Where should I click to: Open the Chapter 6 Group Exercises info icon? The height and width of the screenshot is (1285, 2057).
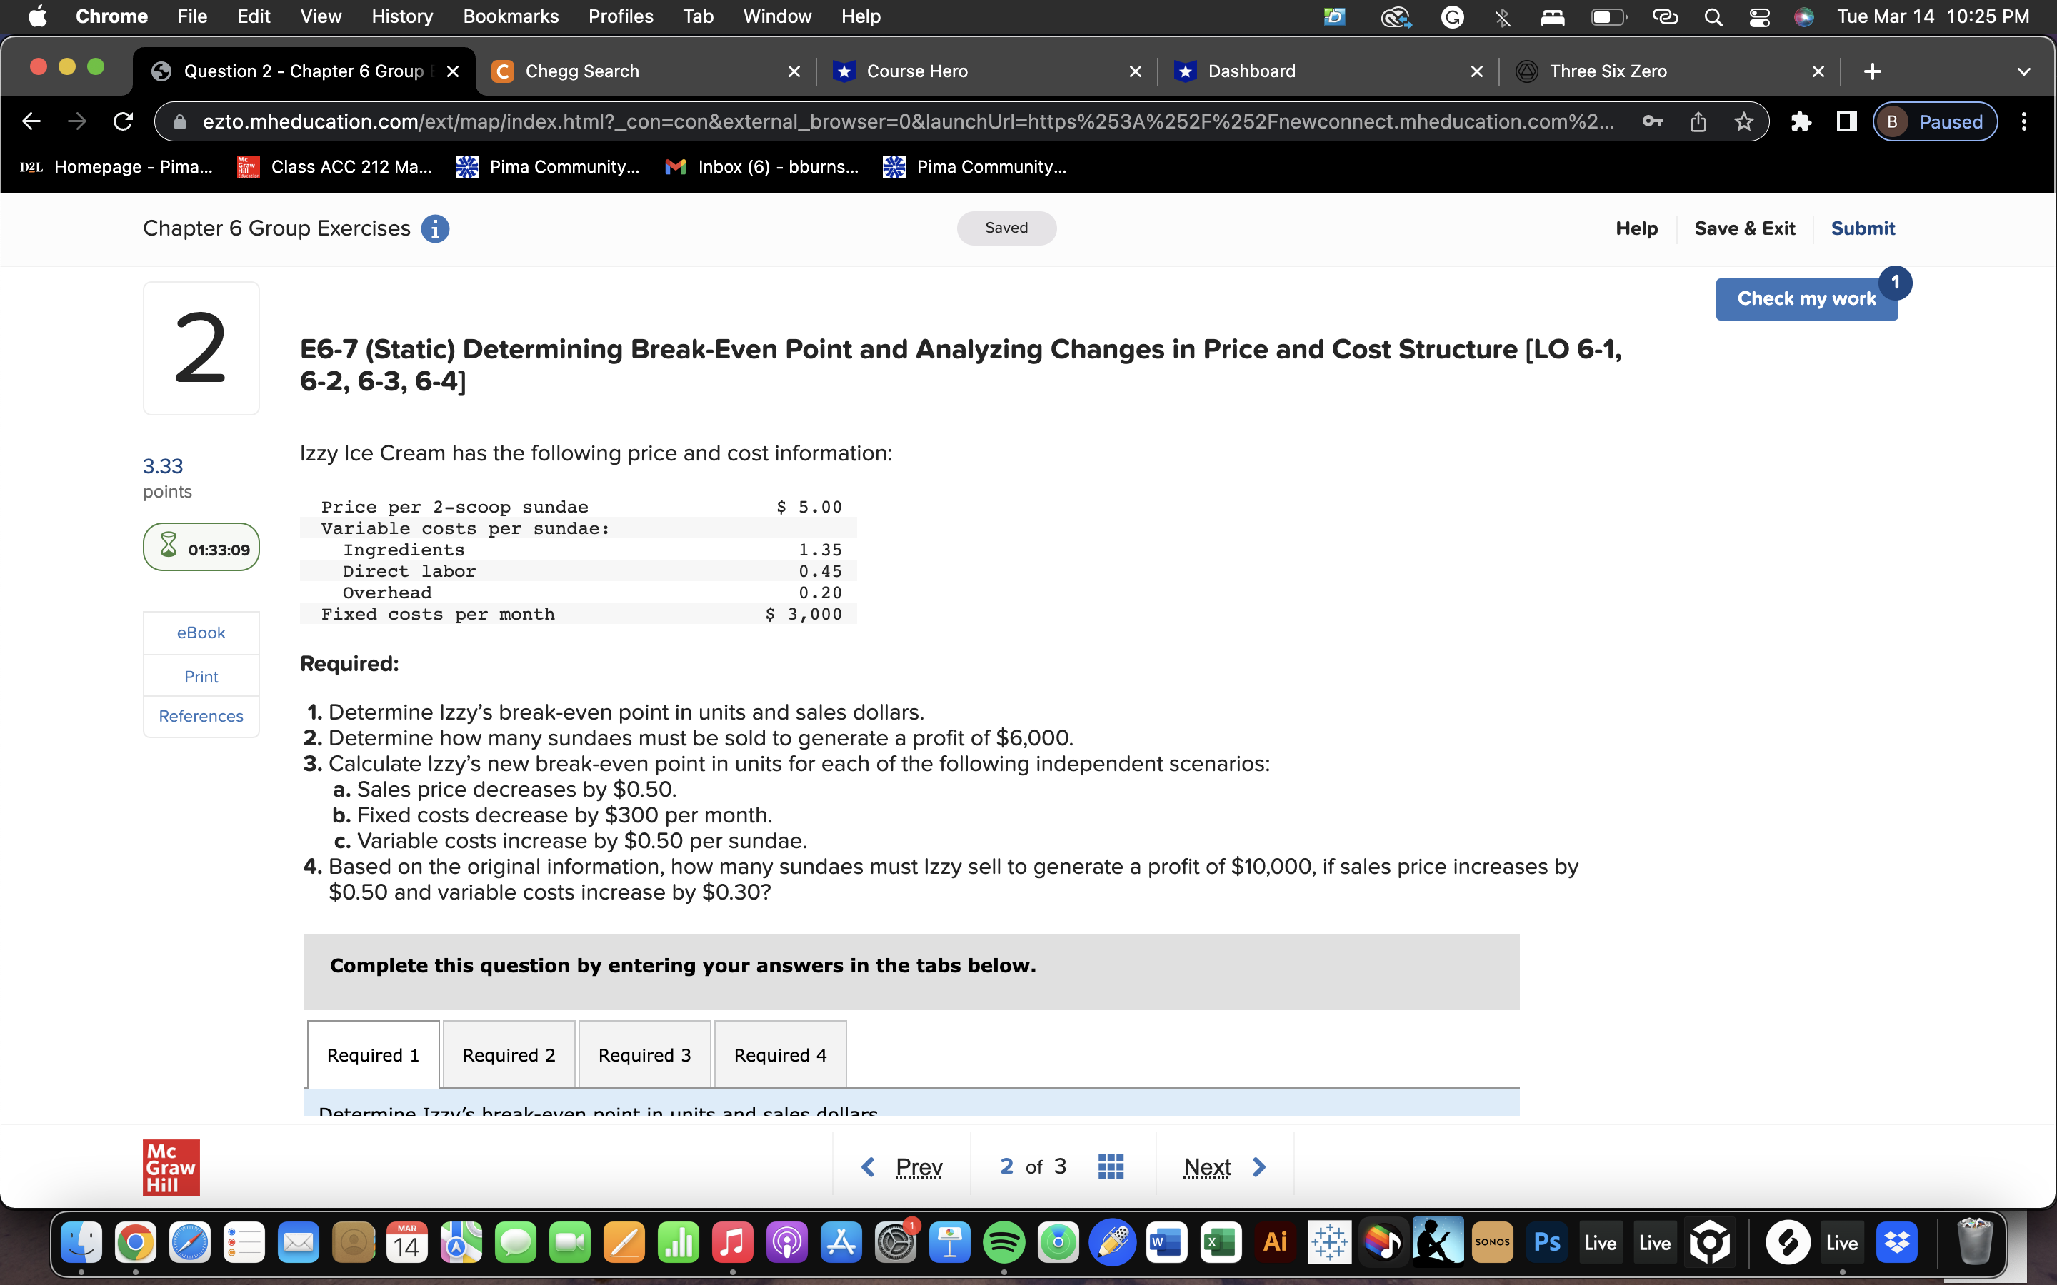[x=435, y=228]
